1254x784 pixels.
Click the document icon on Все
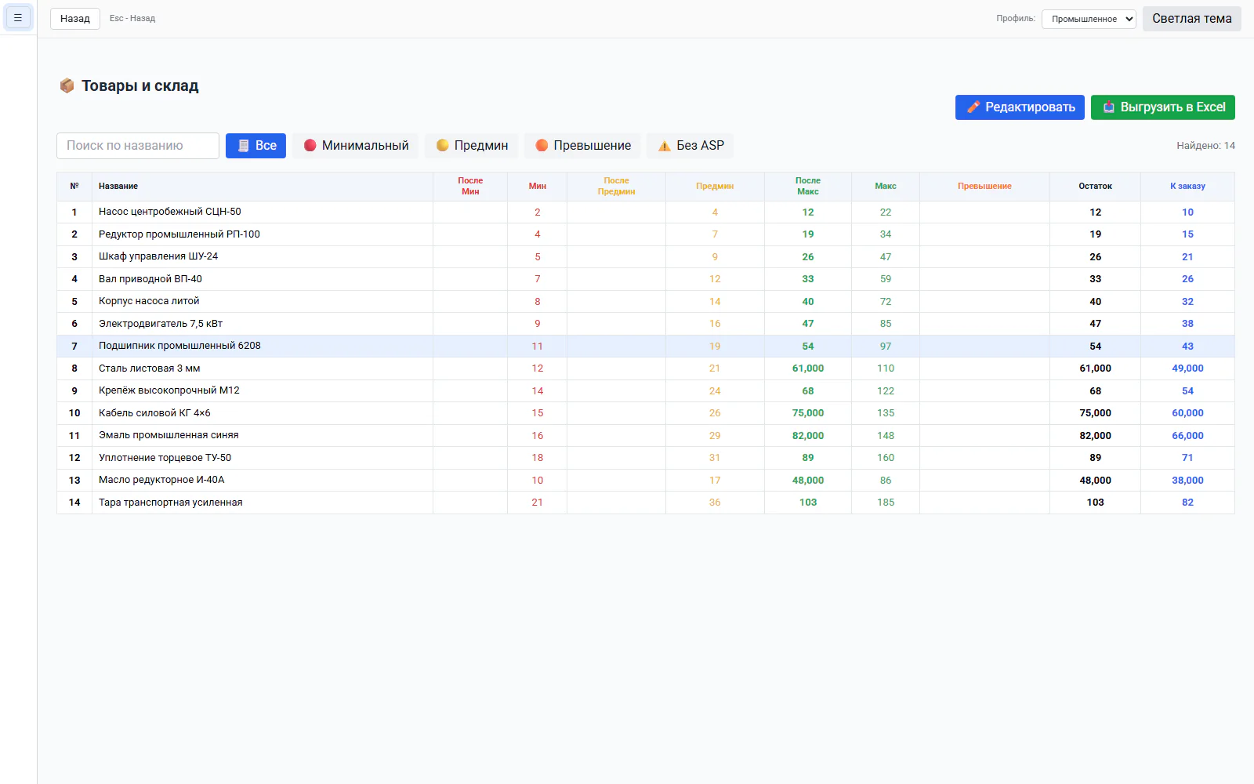click(243, 146)
